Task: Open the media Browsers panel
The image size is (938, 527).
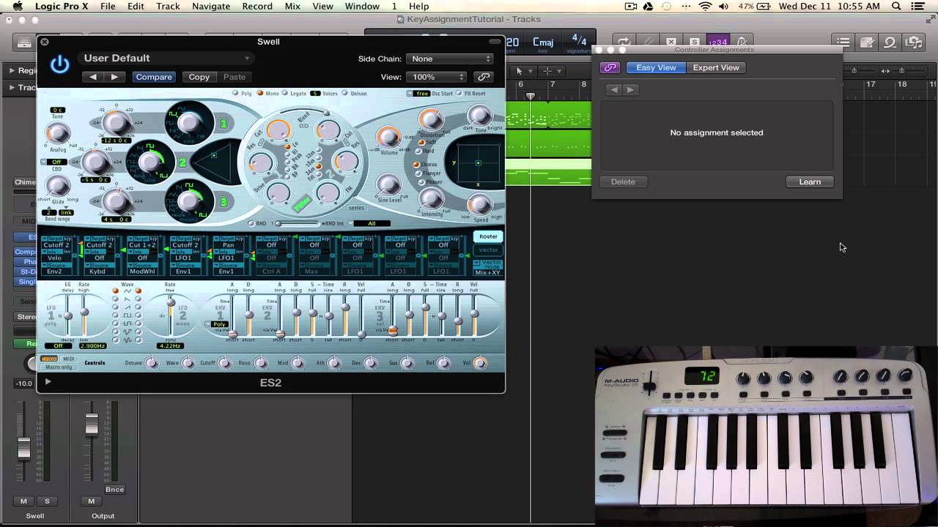Action: 913,42
